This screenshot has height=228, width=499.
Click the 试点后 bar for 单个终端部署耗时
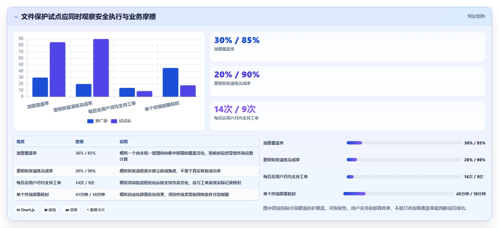188,91
